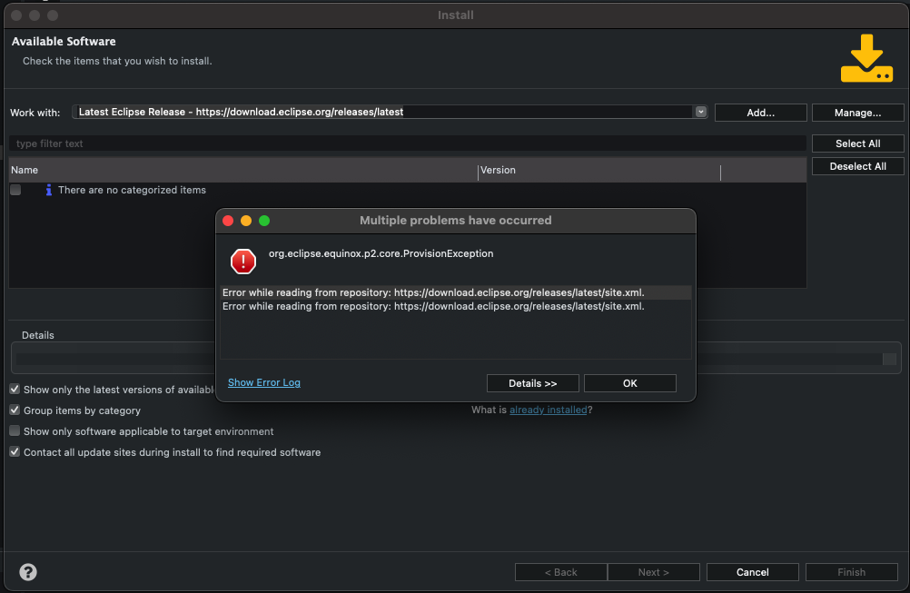Open the Work with repository dropdown arrow
The height and width of the screenshot is (593, 910).
[x=700, y=112]
